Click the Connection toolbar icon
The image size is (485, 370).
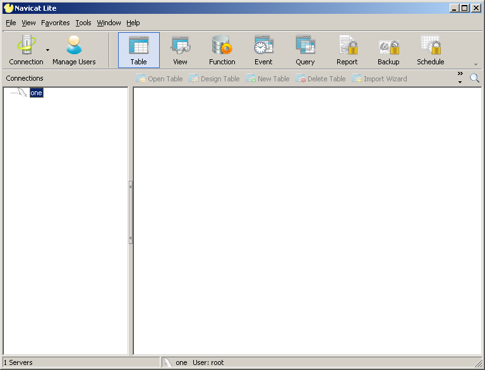click(27, 50)
